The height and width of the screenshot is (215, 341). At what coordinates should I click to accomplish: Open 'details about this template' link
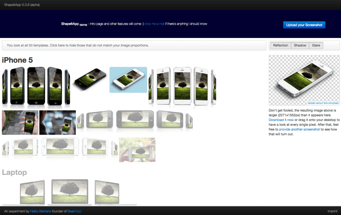pyautogui.click(x=323, y=103)
